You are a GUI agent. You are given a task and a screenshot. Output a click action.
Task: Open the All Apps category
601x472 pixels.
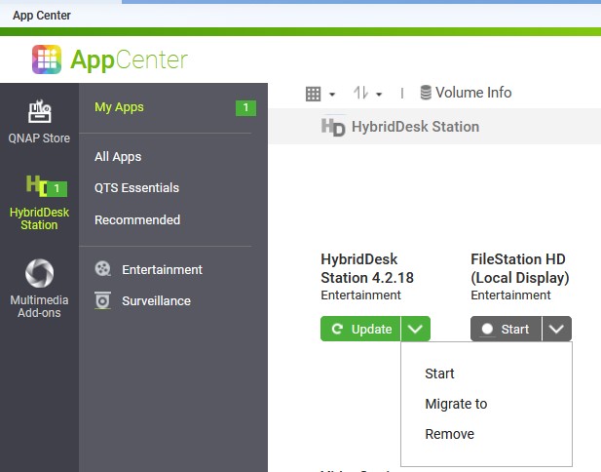118,157
